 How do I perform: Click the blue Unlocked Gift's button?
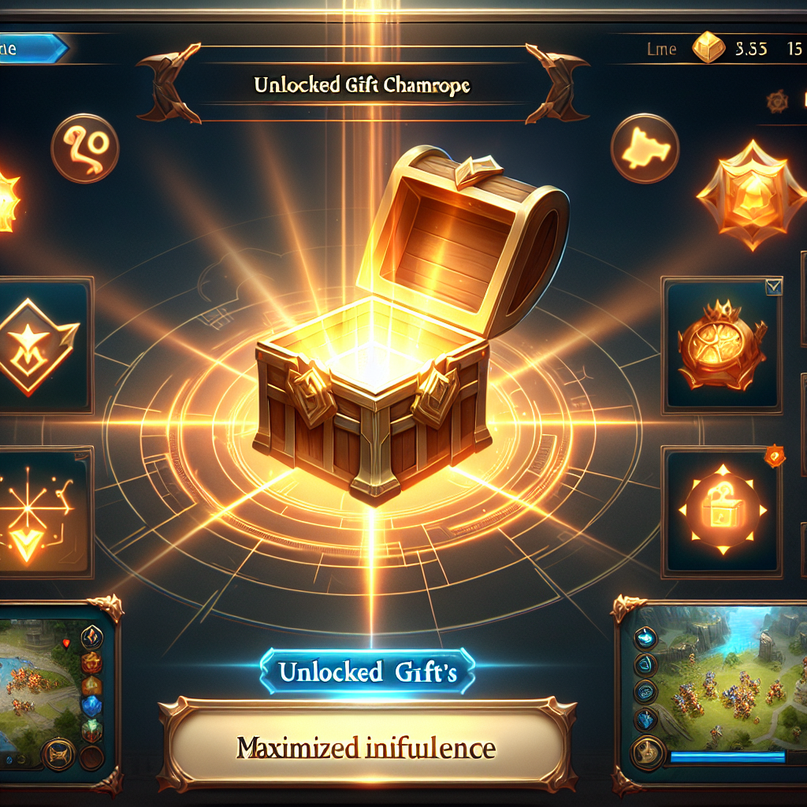(367, 671)
